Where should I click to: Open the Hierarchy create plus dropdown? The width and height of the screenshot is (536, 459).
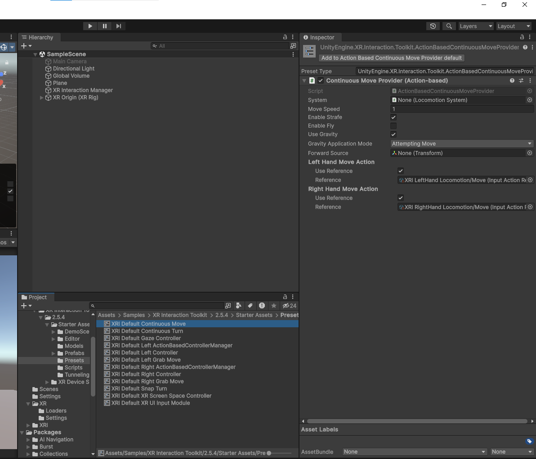[x=27, y=46]
